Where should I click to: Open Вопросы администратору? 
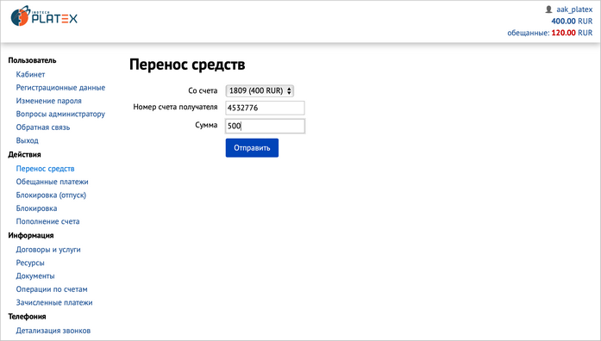pyautogui.click(x=60, y=114)
